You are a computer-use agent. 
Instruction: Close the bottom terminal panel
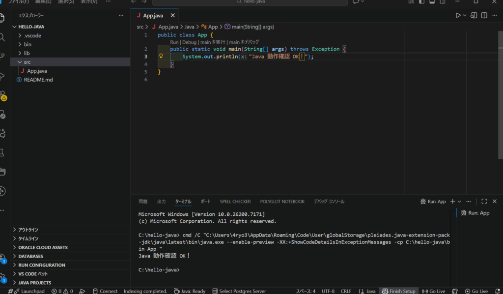[495, 202]
